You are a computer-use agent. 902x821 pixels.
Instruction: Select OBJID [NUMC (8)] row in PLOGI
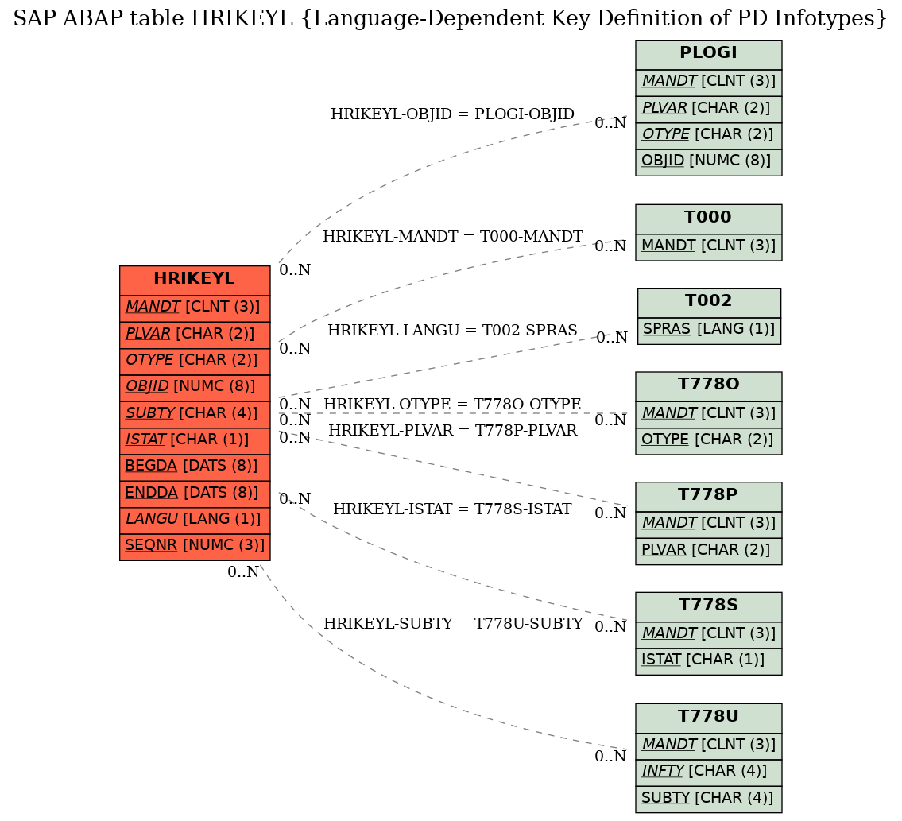[x=708, y=162]
